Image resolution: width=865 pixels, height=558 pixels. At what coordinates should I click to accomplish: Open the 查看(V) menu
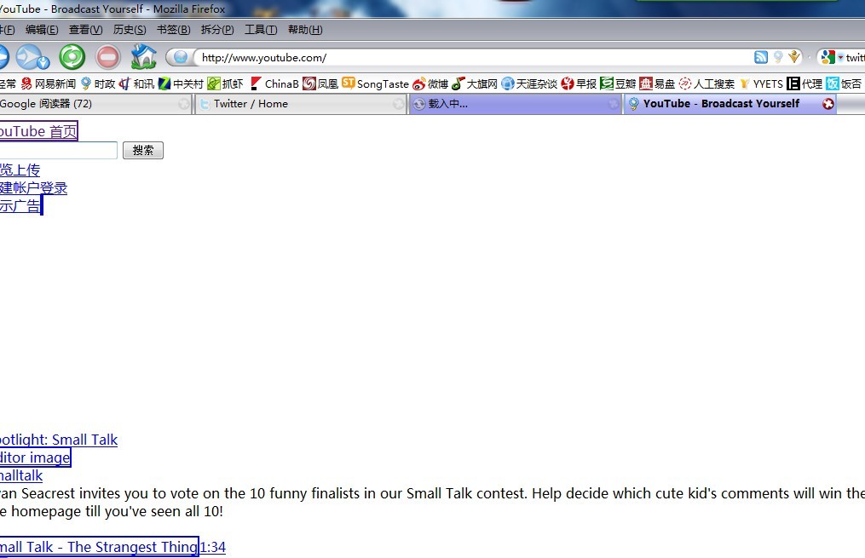point(85,30)
